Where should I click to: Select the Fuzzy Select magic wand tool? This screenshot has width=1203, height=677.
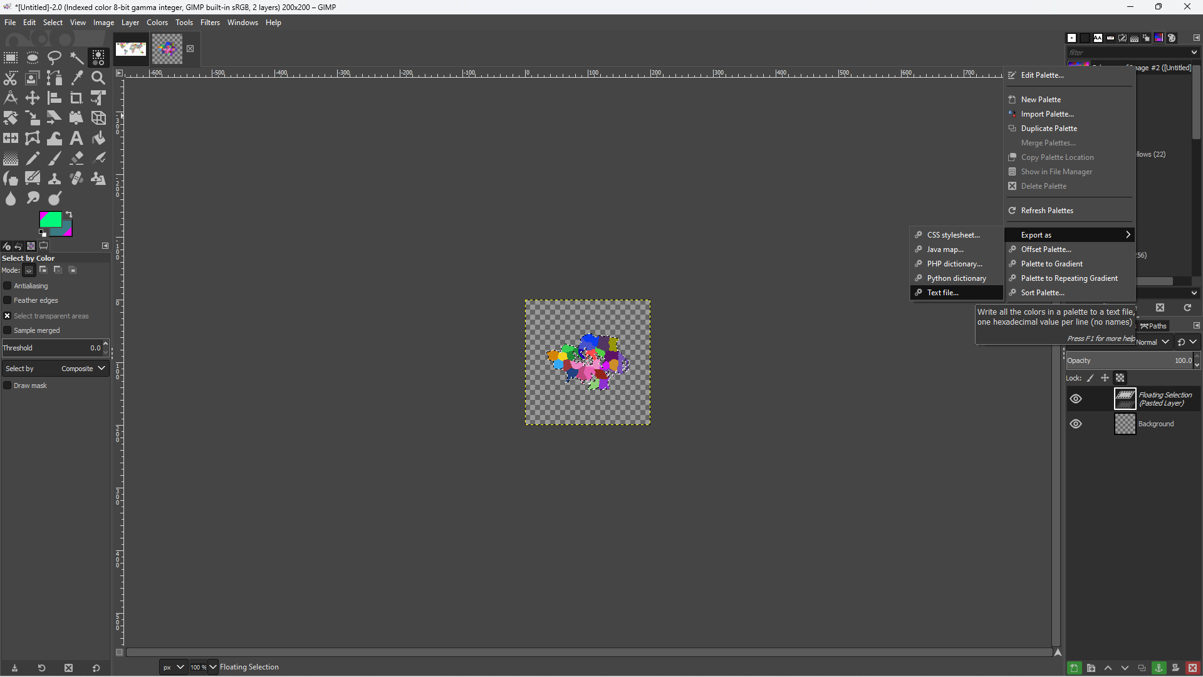point(76,58)
